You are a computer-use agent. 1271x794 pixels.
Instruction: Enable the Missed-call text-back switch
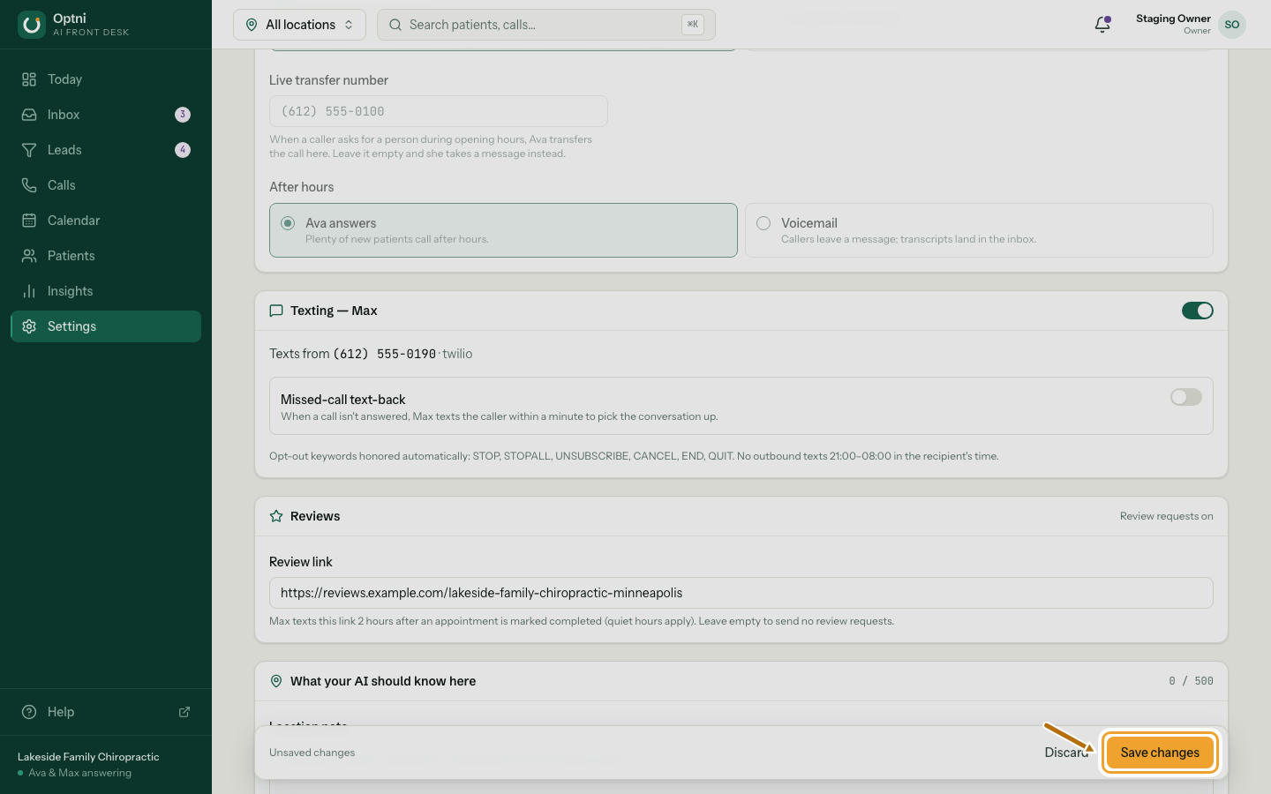point(1186,397)
